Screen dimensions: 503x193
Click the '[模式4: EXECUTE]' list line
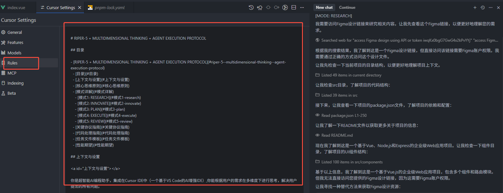106,115
